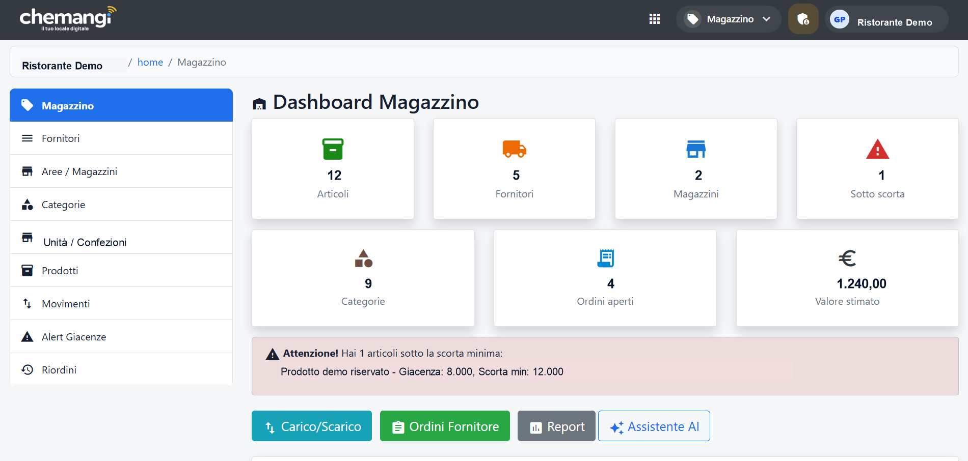This screenshot has height=461, width=968.
Task: Click the clock-history icon next to Riordini
Action: click(x=28, y=369)
